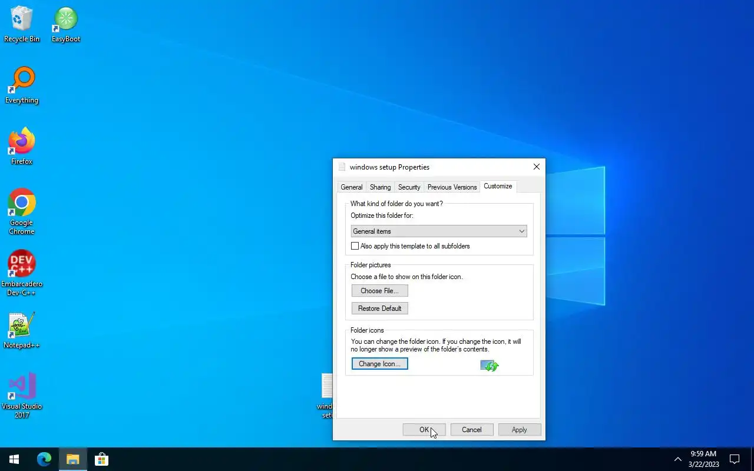Switch to the Previous Versions tab

click(452, 187)
